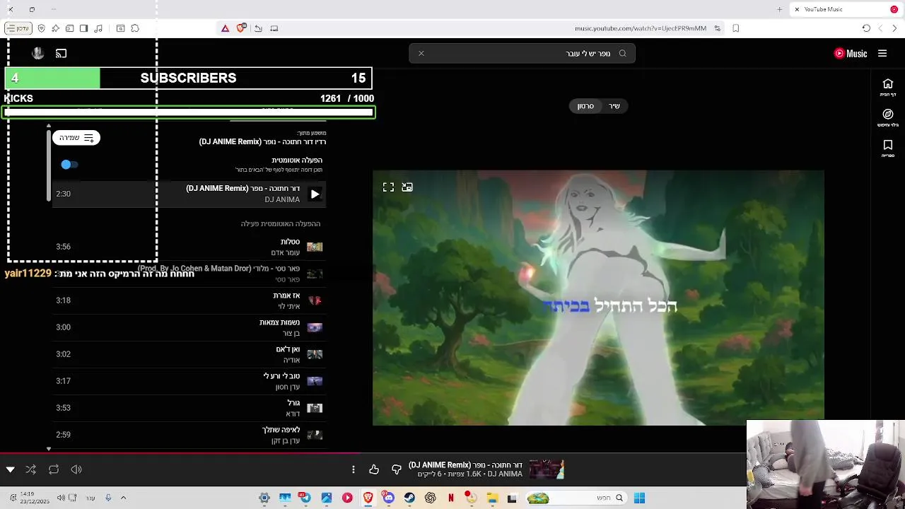Open Brave VPN shield icon in toolbar
Image resolution: width=905 pixels, height=509 pixels.
41,28
